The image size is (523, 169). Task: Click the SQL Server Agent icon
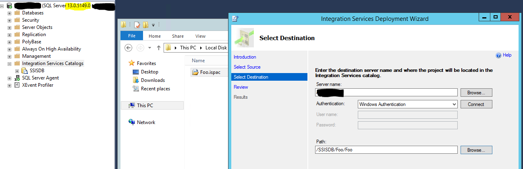[17, 78]
